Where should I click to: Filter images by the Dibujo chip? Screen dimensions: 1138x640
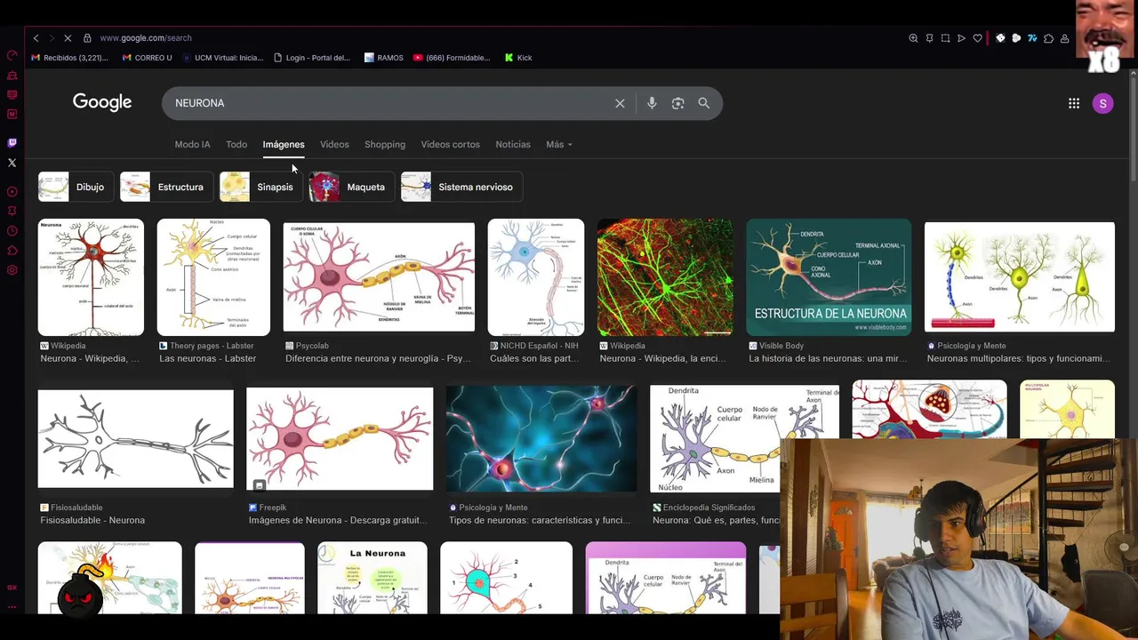[x=76, y=187]
